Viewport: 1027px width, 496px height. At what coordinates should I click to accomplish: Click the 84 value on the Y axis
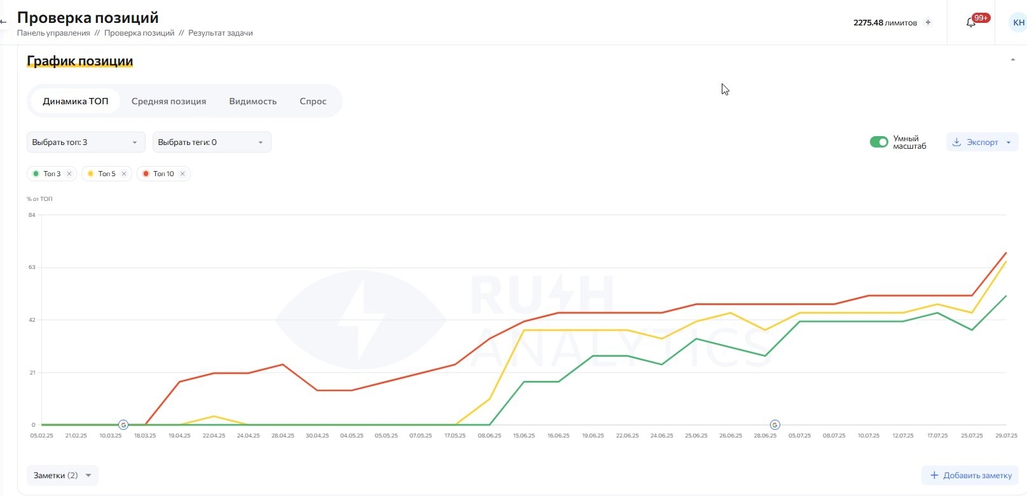(x=32, y=215)
